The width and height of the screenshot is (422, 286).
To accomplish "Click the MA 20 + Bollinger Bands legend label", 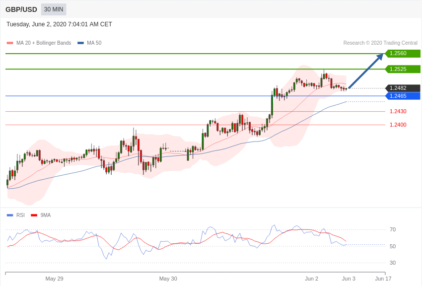I will click(x=44, y=43).
